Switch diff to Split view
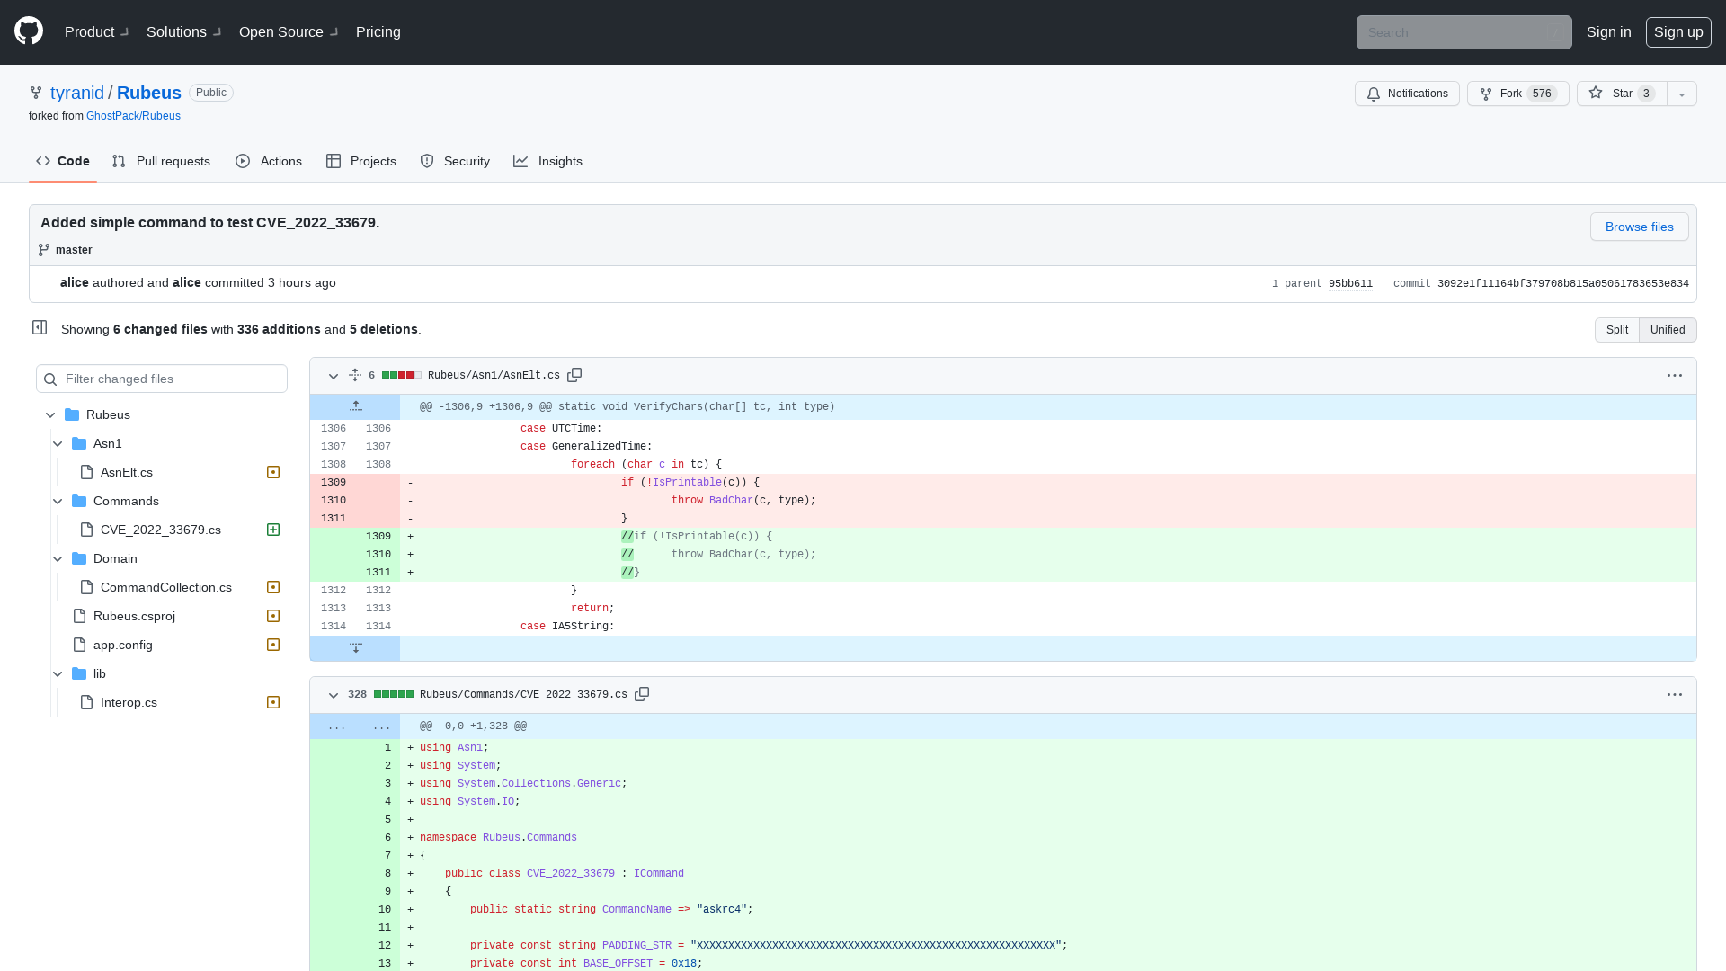This screenshot has height=971, width=1726. click(1616, 329)
